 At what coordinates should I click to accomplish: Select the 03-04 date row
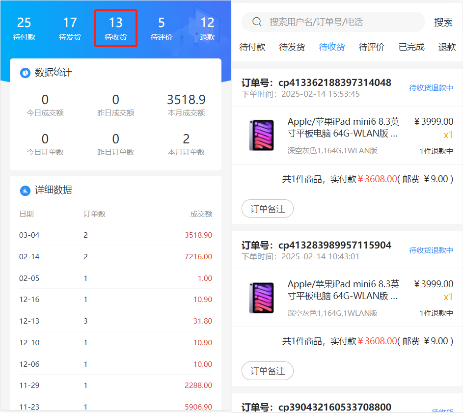click(x=116, y=235)
